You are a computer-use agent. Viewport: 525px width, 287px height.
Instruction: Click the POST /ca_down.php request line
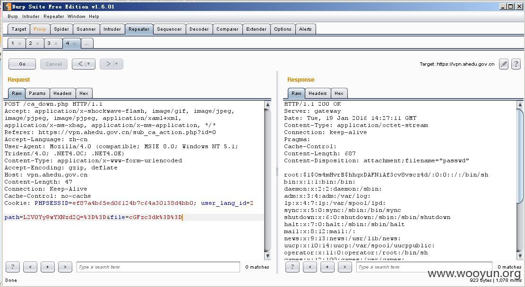coord(53,104)
